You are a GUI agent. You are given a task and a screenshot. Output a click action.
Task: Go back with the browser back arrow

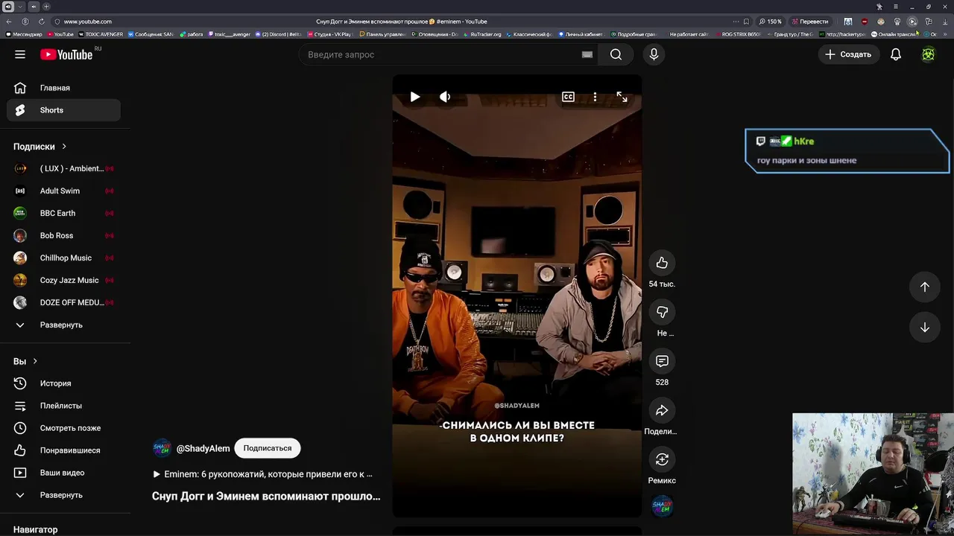(9, 22)
